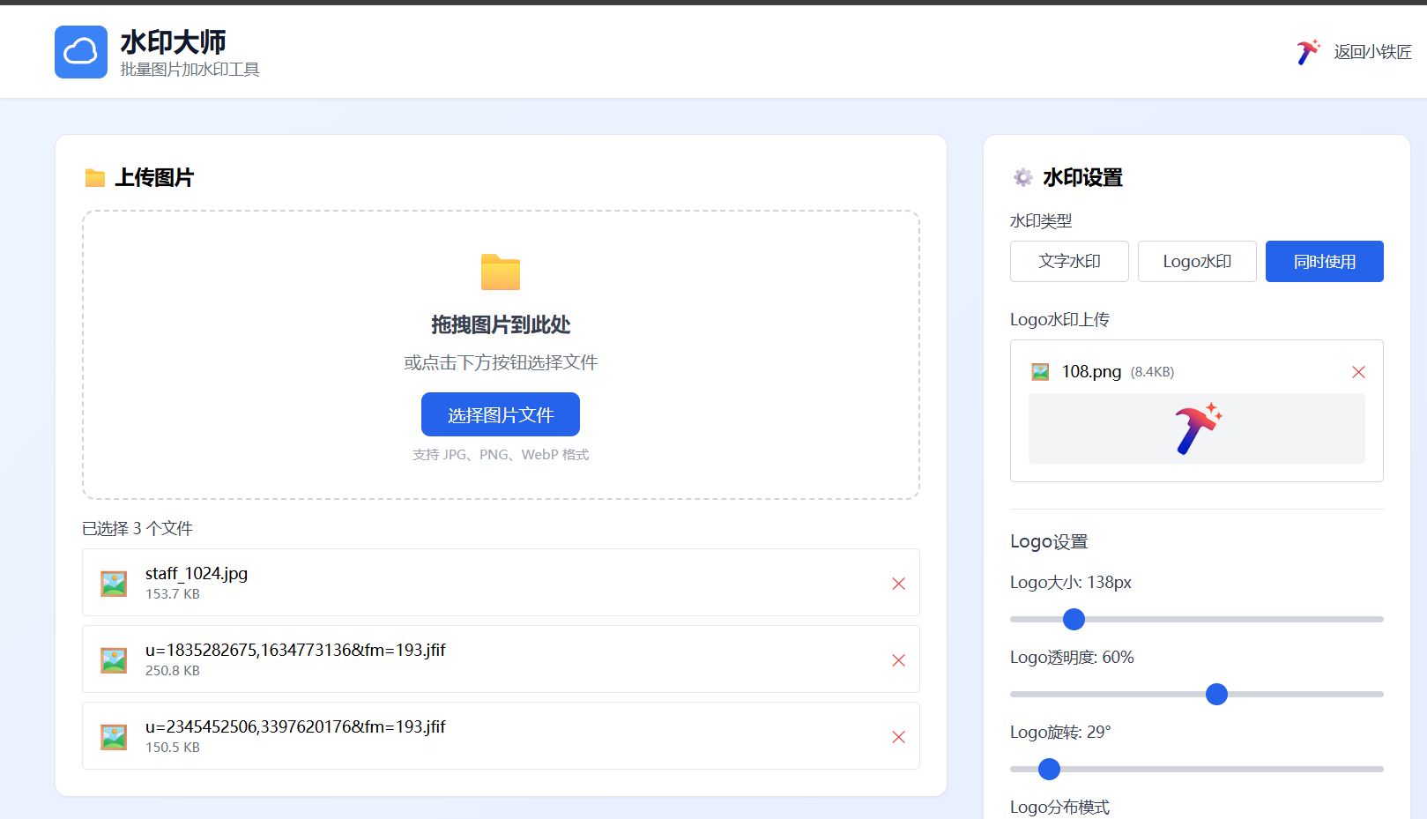Open the 返回小铁匠 link

(x=1371, y=52)
